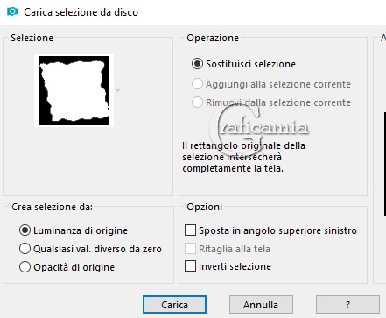Open the selection preset dropdown arrow
Screen dimensions: 386x318
pyautogui.click(x=117, y=90)
